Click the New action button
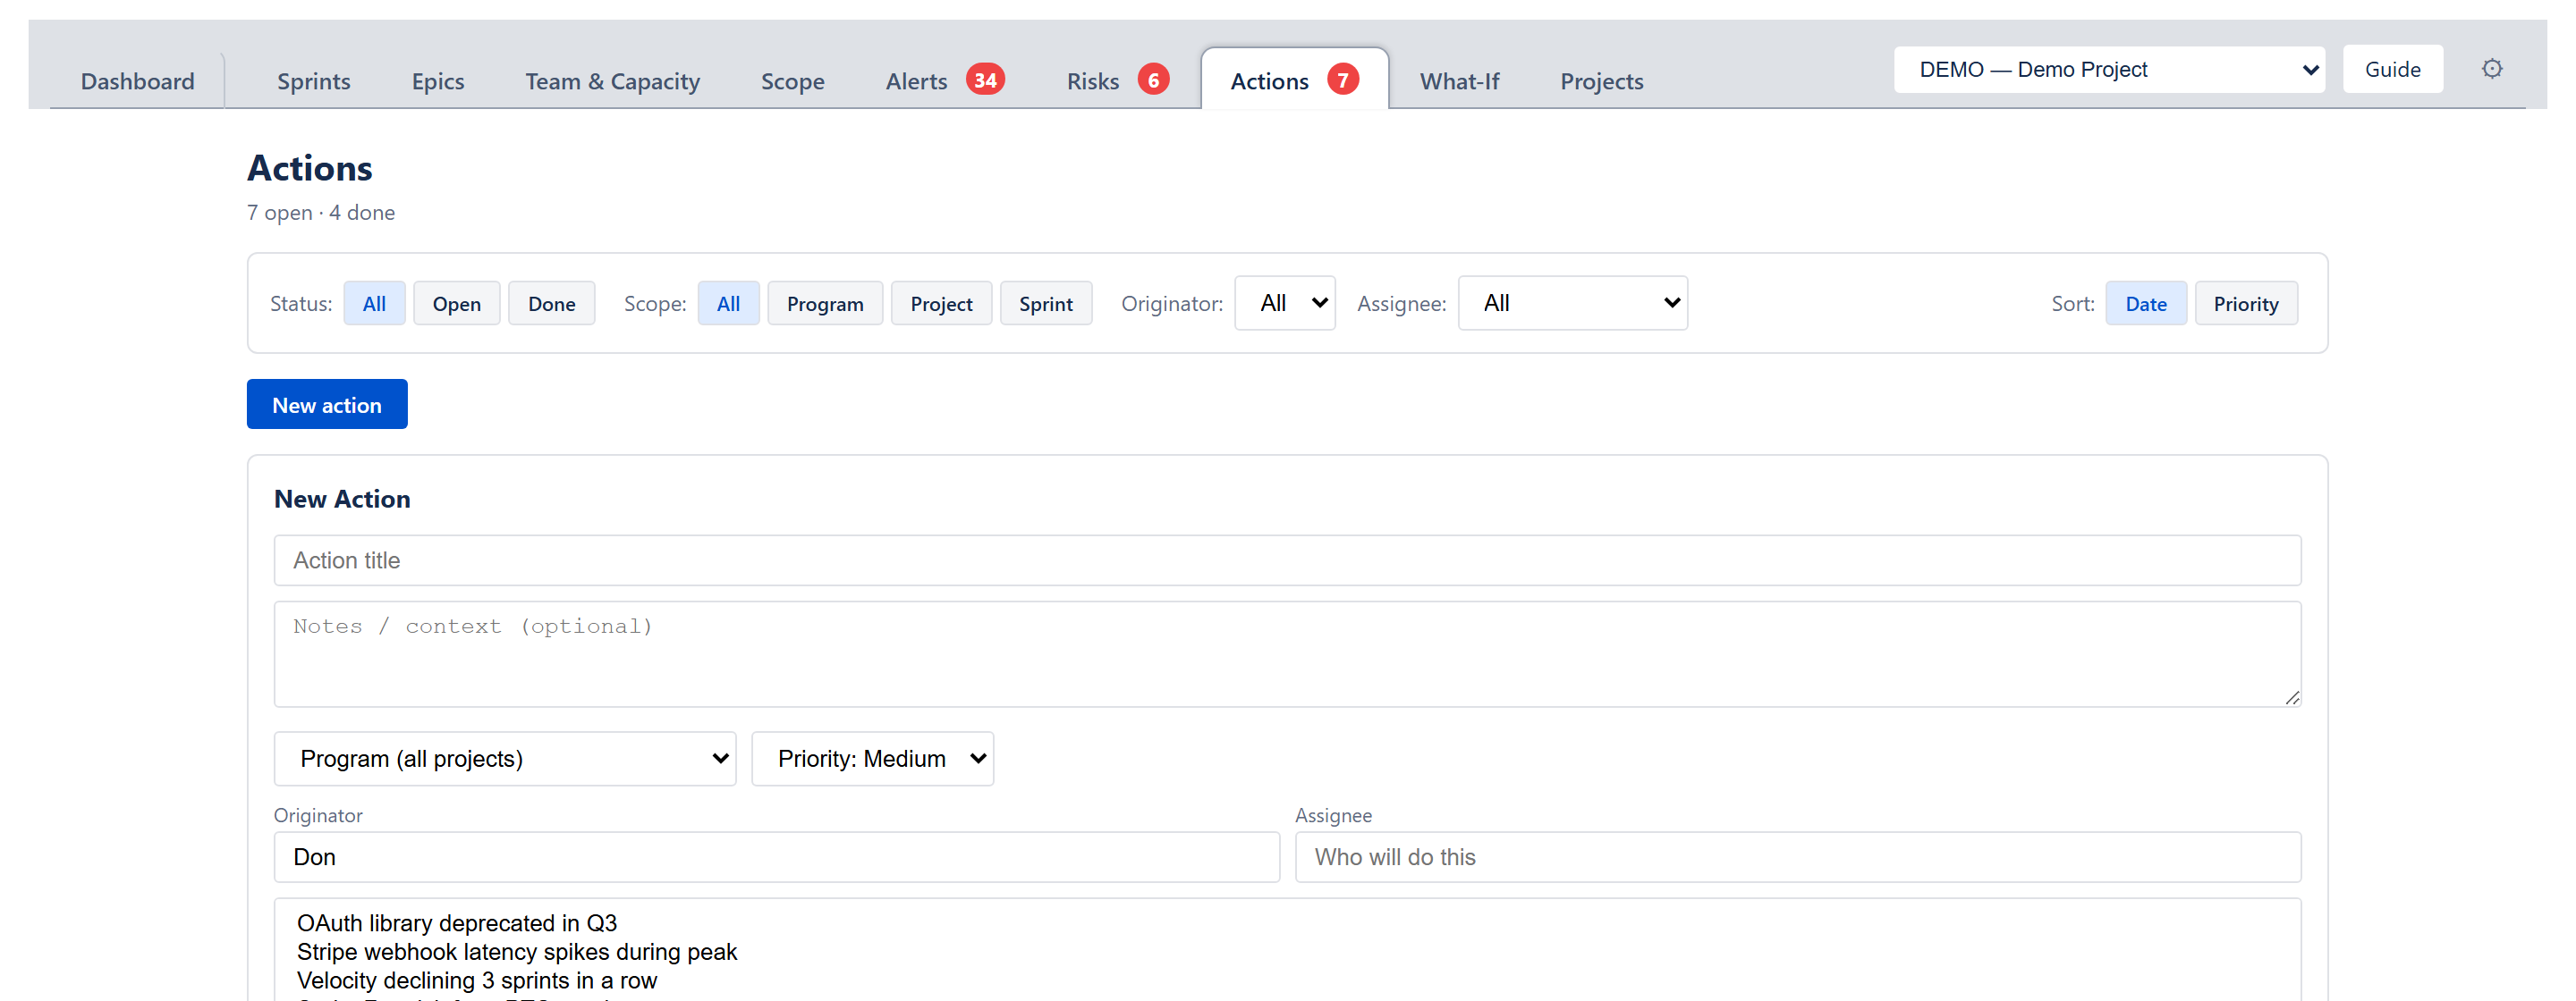2576x1001 pixels. click(327, 404)
